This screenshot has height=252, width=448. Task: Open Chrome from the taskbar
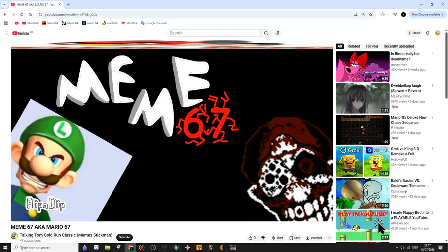130,248
